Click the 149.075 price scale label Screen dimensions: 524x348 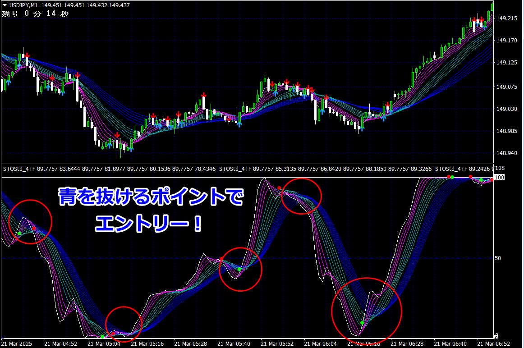click(x=506, y=87)
